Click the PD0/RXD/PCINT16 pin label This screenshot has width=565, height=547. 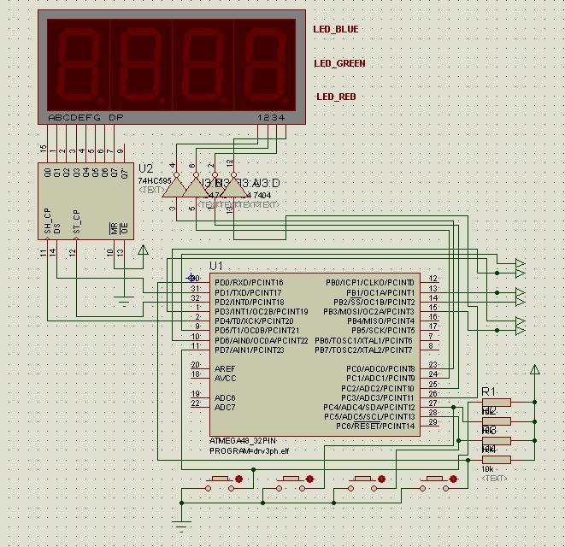pyautogui.click(x=249, y=283)
